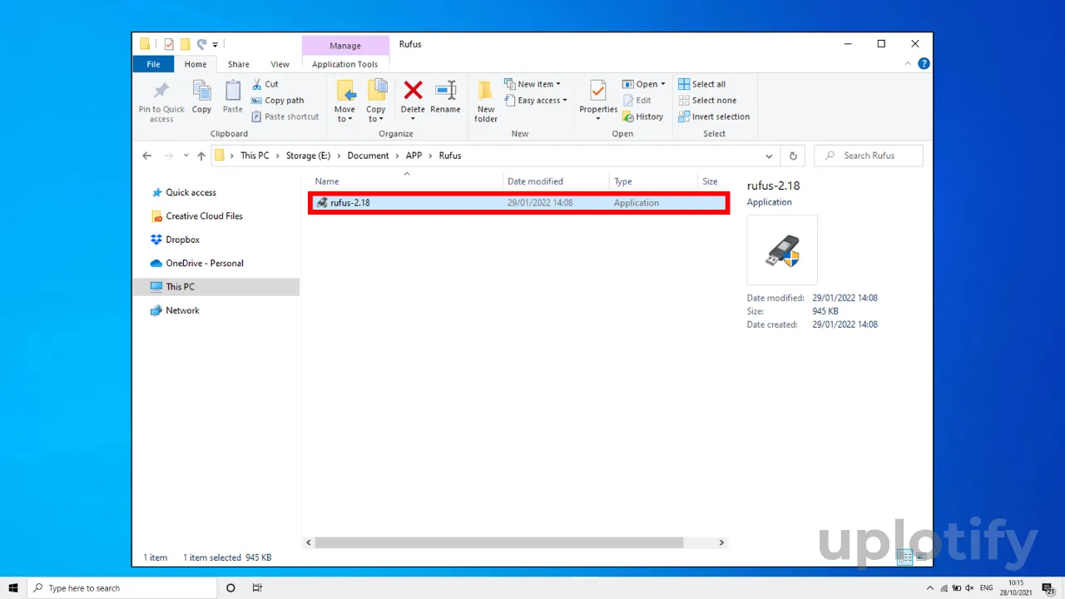Open the Move to dropdown

point(345,101)
